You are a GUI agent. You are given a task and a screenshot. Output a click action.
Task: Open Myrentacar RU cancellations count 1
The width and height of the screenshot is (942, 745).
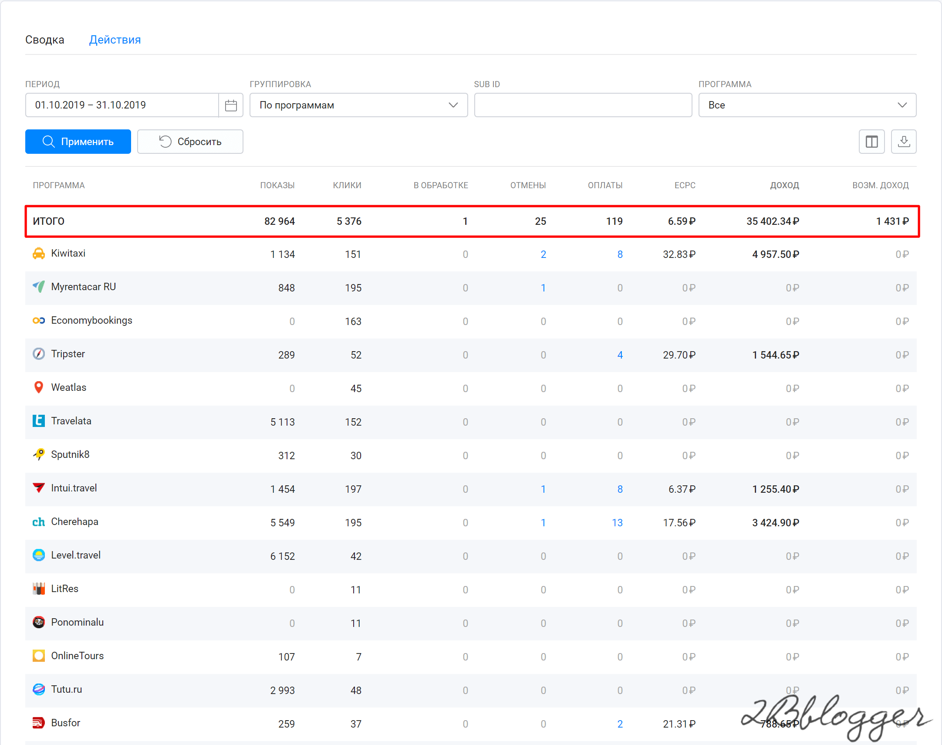click(x=543, y=288)
